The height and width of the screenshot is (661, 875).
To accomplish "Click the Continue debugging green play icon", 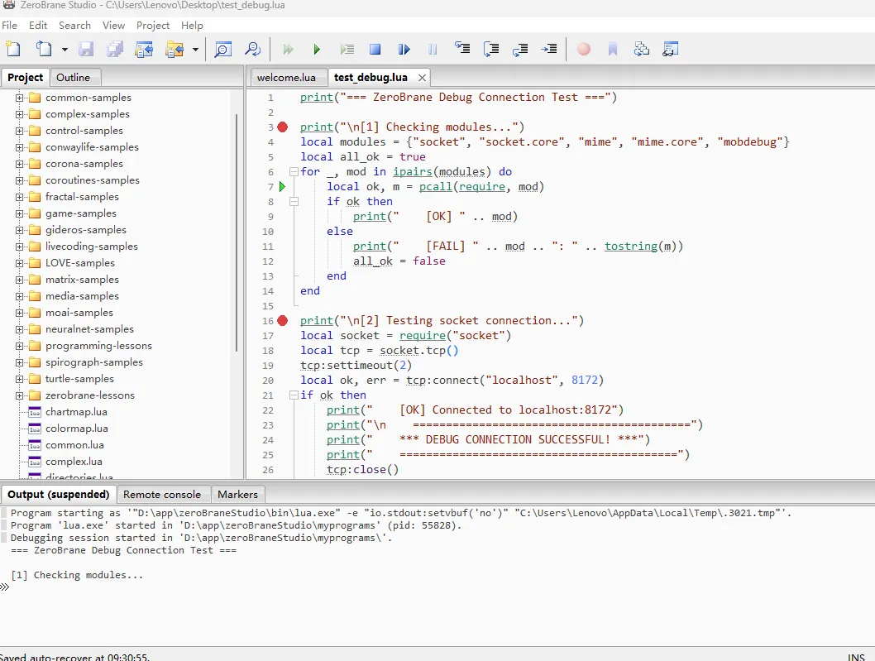I will point(316,50).
